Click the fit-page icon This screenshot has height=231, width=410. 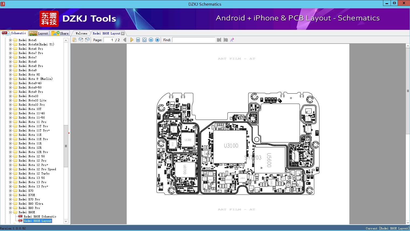coord(144,40)
